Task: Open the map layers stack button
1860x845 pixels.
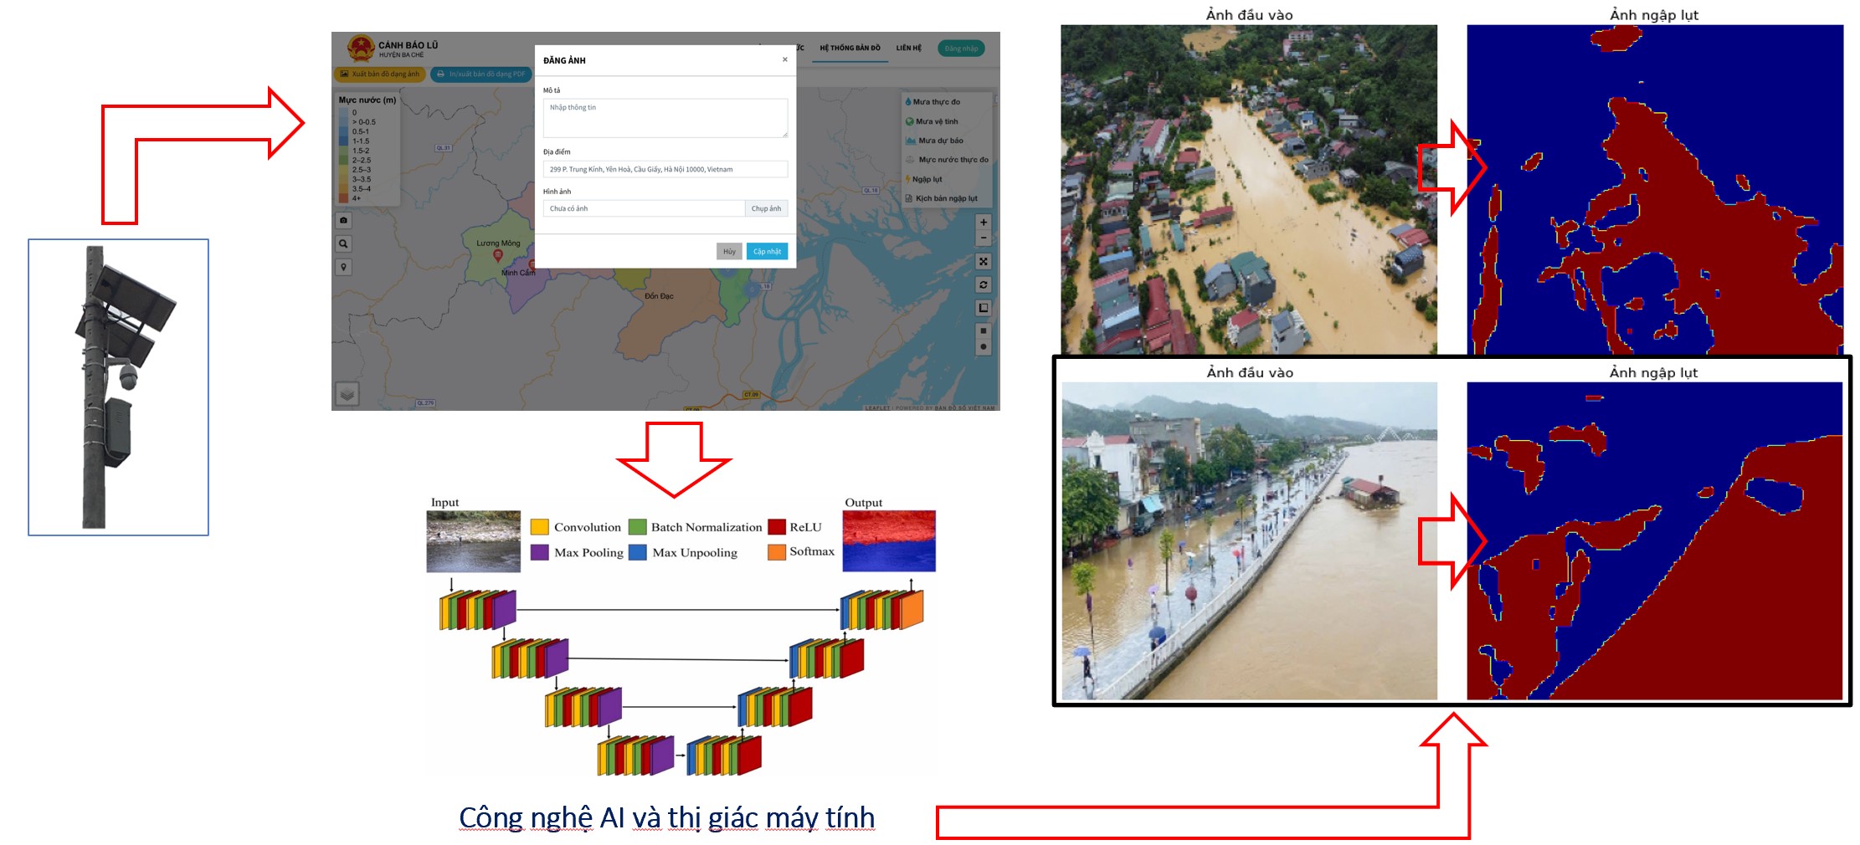Action: tap(347, 393)
